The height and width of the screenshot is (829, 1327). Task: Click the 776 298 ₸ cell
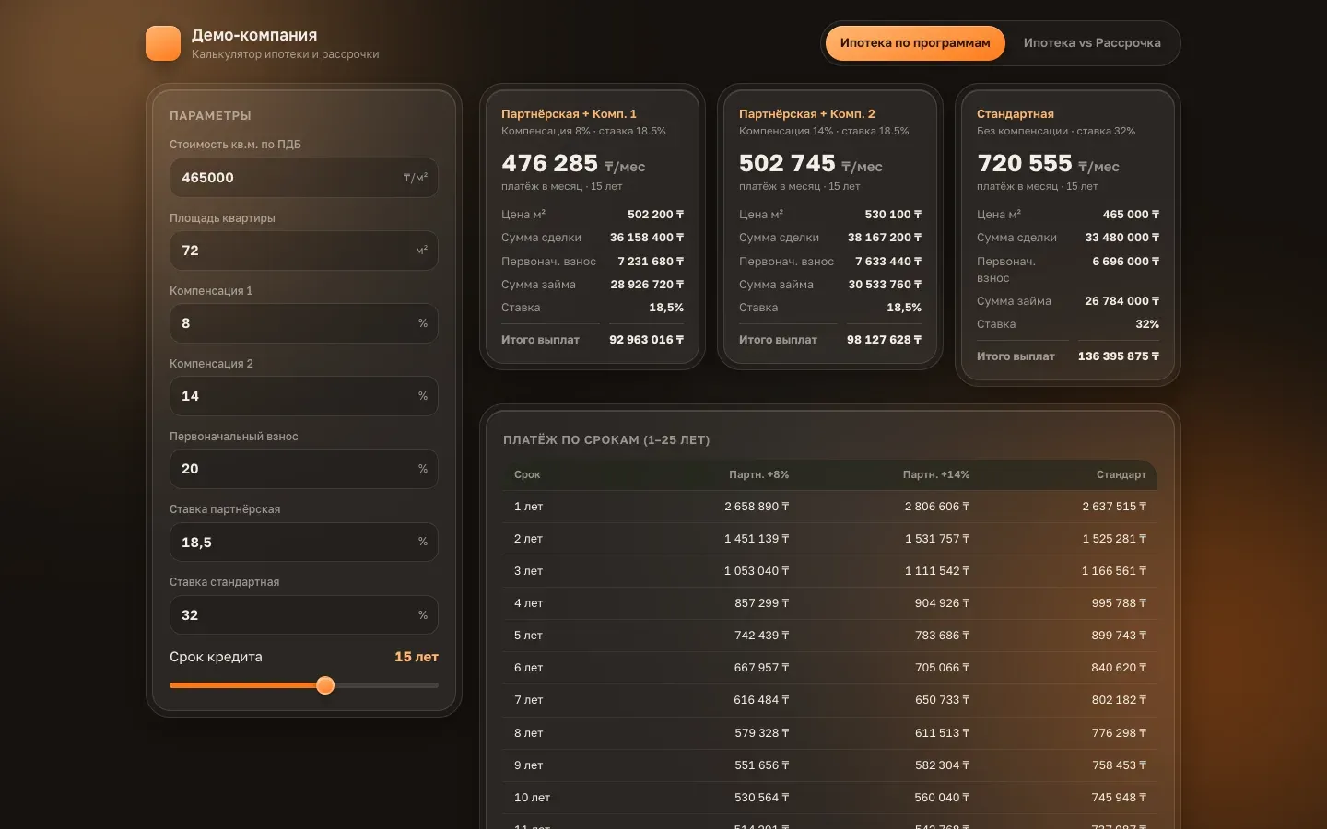click(1119, 733)
